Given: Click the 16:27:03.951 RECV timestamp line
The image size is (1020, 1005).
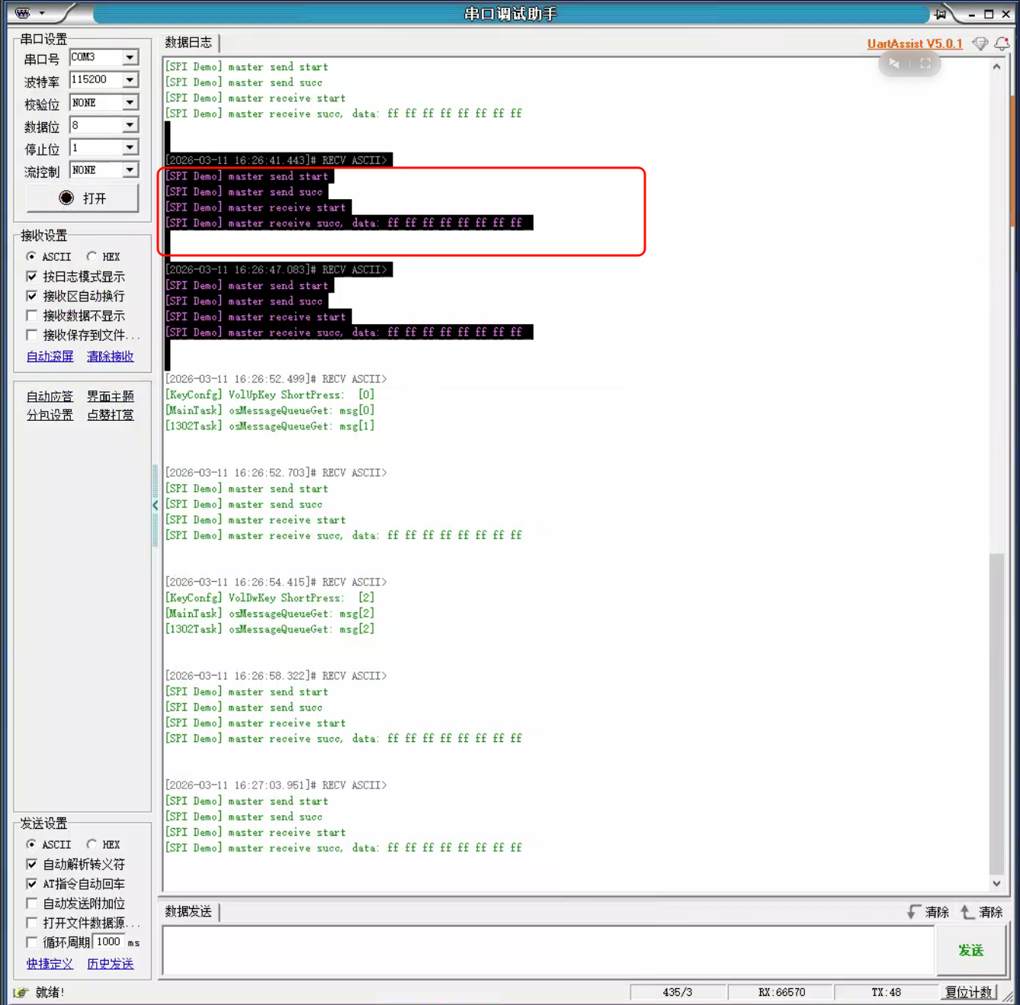Looking at the screenshot, I should pos(276,785).
